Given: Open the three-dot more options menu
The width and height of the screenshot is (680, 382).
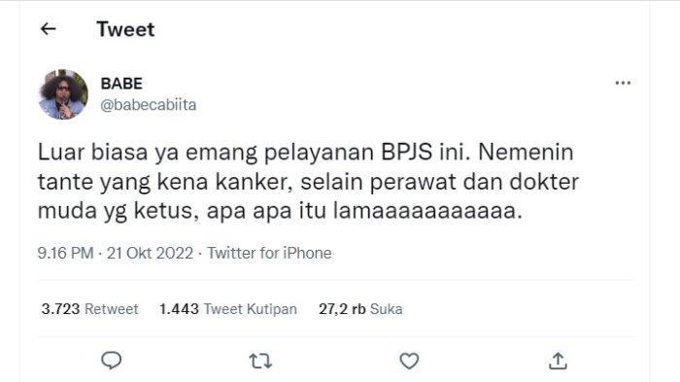Looking at the screenshot, I should tap(623, 83).
